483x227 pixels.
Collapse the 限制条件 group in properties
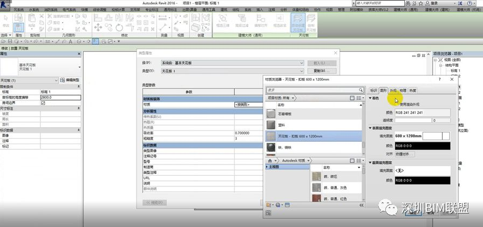click(78, 87)
